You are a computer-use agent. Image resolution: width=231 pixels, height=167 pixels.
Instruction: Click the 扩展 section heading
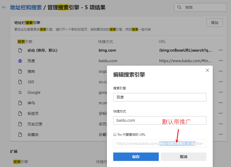point(14,151)
